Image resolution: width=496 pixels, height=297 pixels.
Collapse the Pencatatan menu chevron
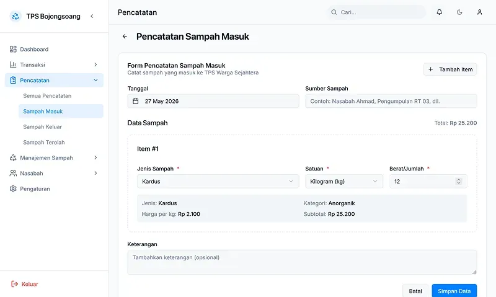(95, 80)
